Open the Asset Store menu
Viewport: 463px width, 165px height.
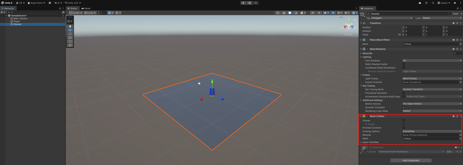[36, 3]
